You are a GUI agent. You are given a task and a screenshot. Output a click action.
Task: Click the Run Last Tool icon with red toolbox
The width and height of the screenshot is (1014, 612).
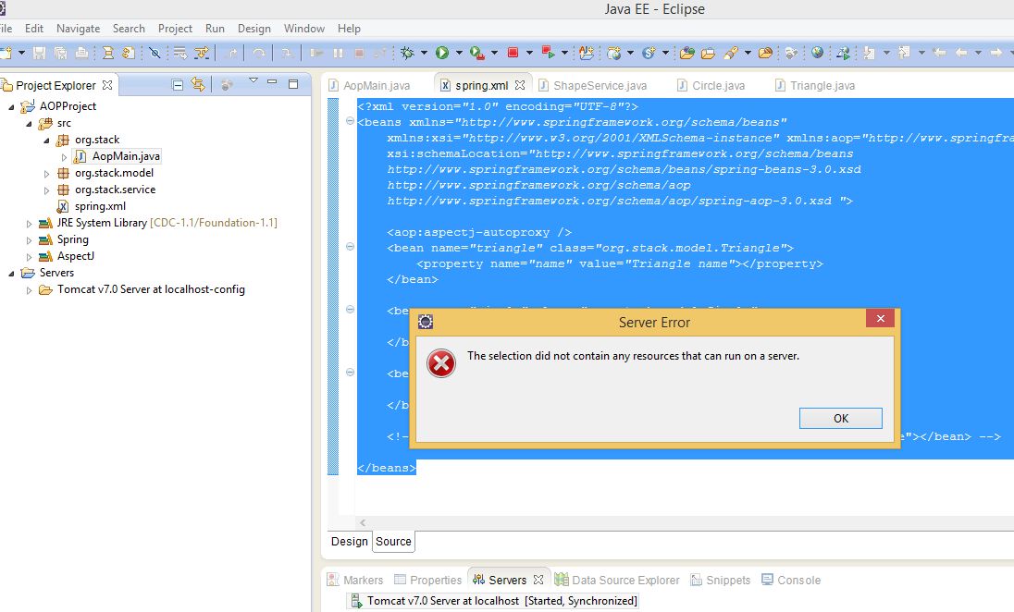tap(477, 53)
